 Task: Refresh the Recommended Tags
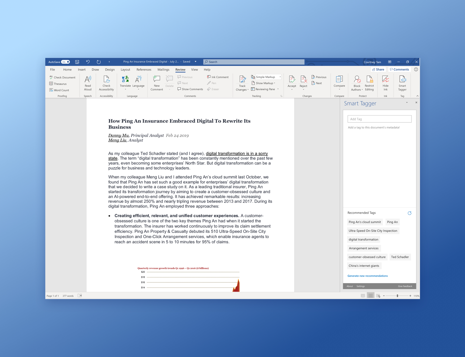409,213
